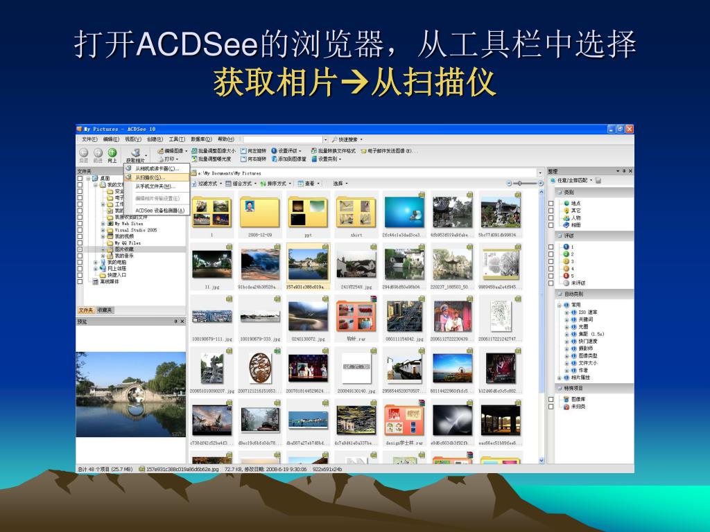Image resolution: width=710 pixels, height=532 pixels.
Task: Click the 地点 places category icon
Action: pyautogui.click(x=566, y=203)
